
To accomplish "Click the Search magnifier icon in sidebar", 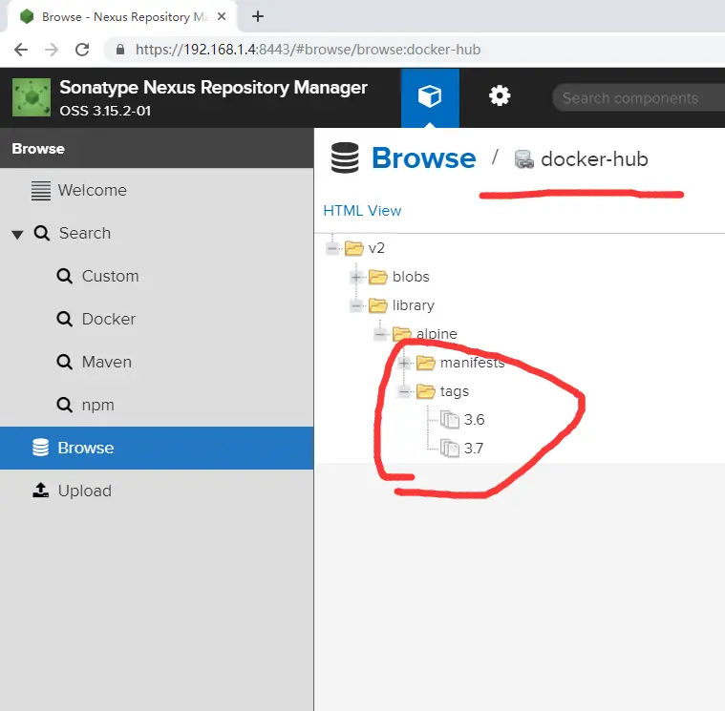I will pos(42,233).
